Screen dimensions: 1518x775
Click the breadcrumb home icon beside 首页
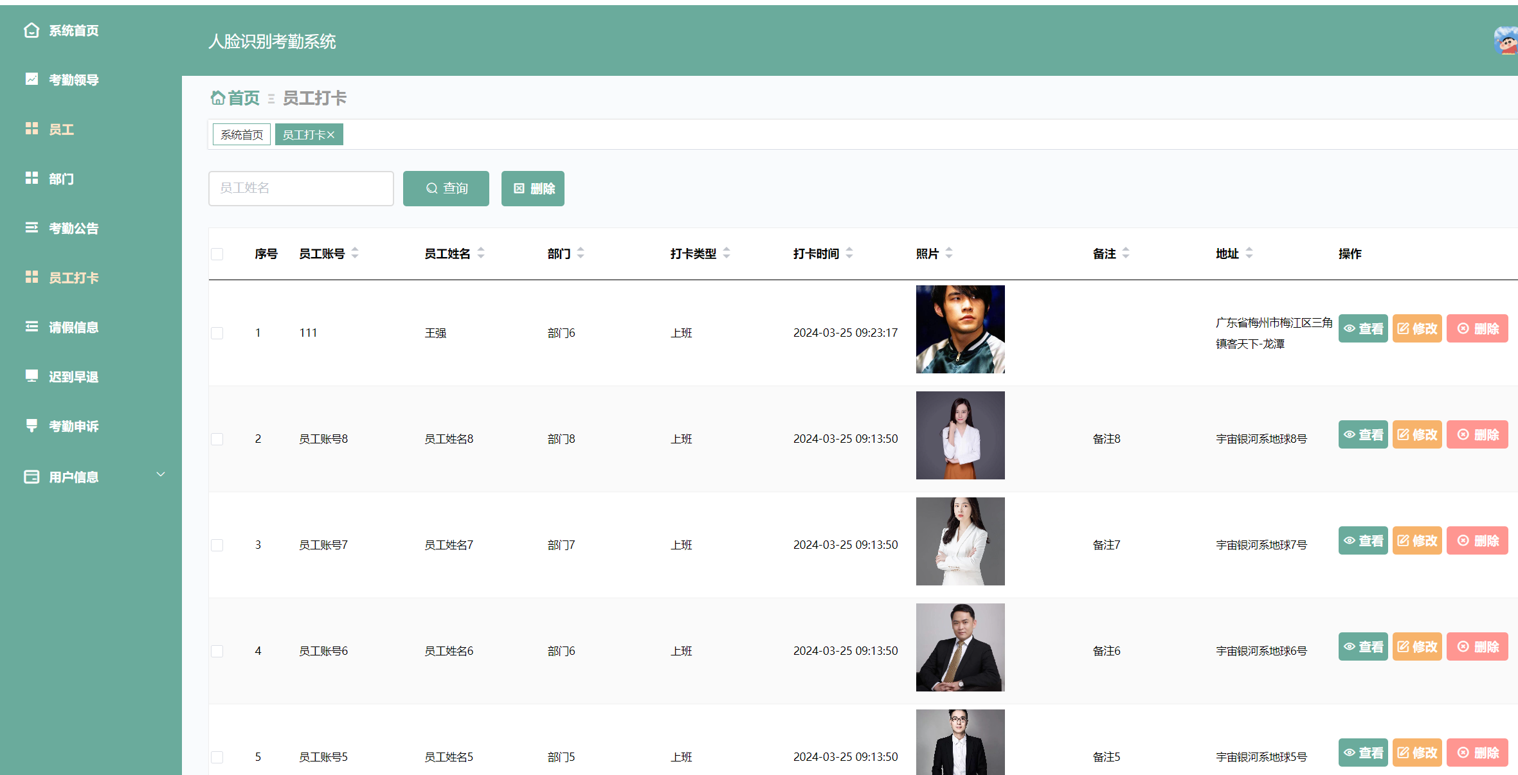coord(218,98)
